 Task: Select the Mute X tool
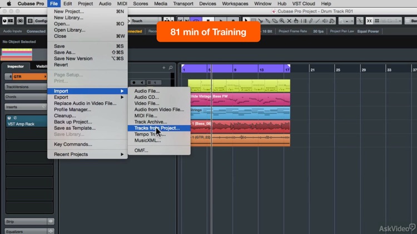point(289,21)
